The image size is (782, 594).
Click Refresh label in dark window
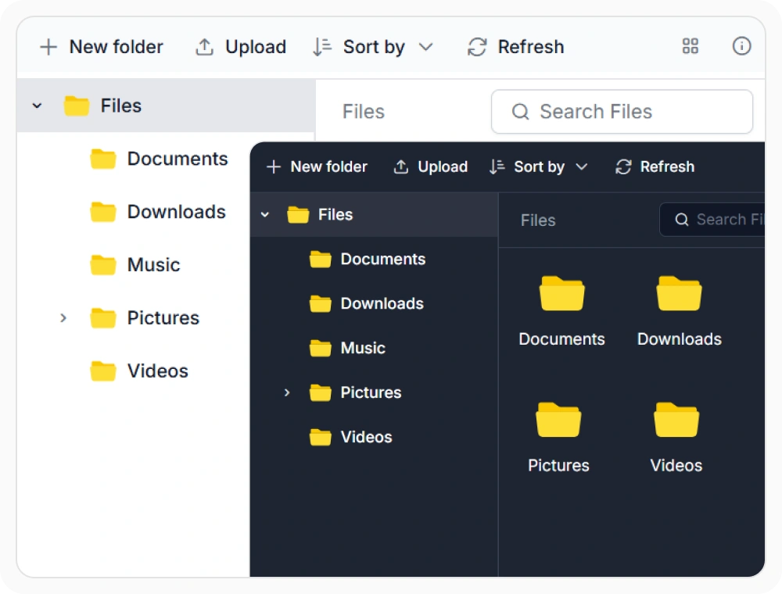[667, 166]
